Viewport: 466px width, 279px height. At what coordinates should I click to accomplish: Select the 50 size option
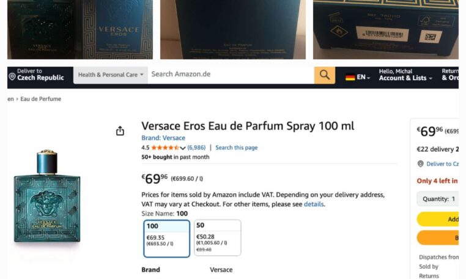pos(218,237)
